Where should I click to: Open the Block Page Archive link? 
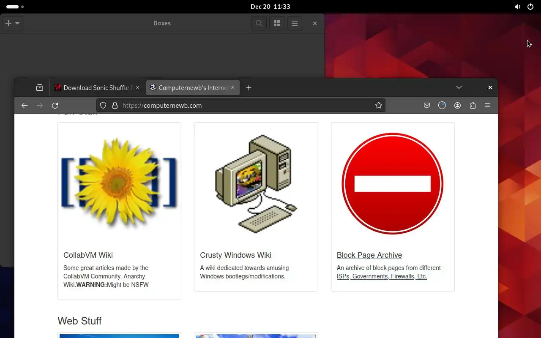click(369, 255)
